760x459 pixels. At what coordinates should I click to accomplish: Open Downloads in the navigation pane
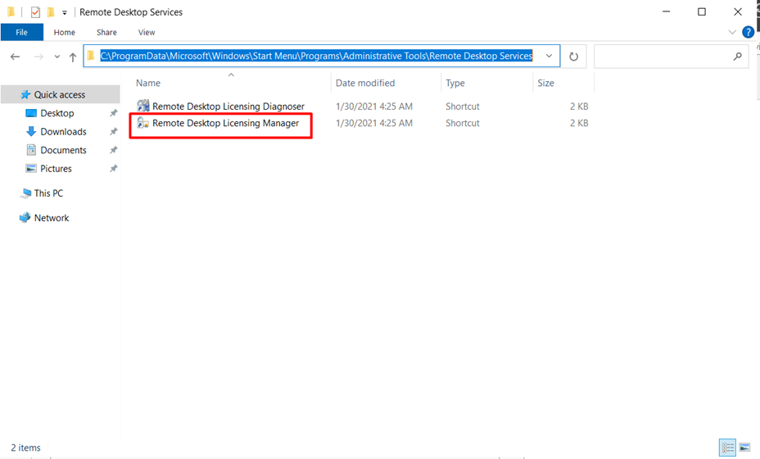[64, 131]
